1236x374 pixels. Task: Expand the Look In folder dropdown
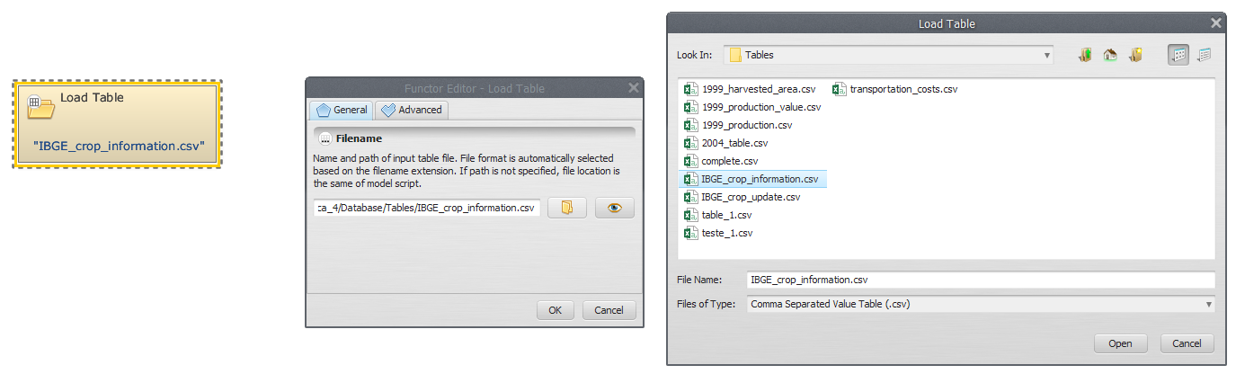[x=1047, y=55]
